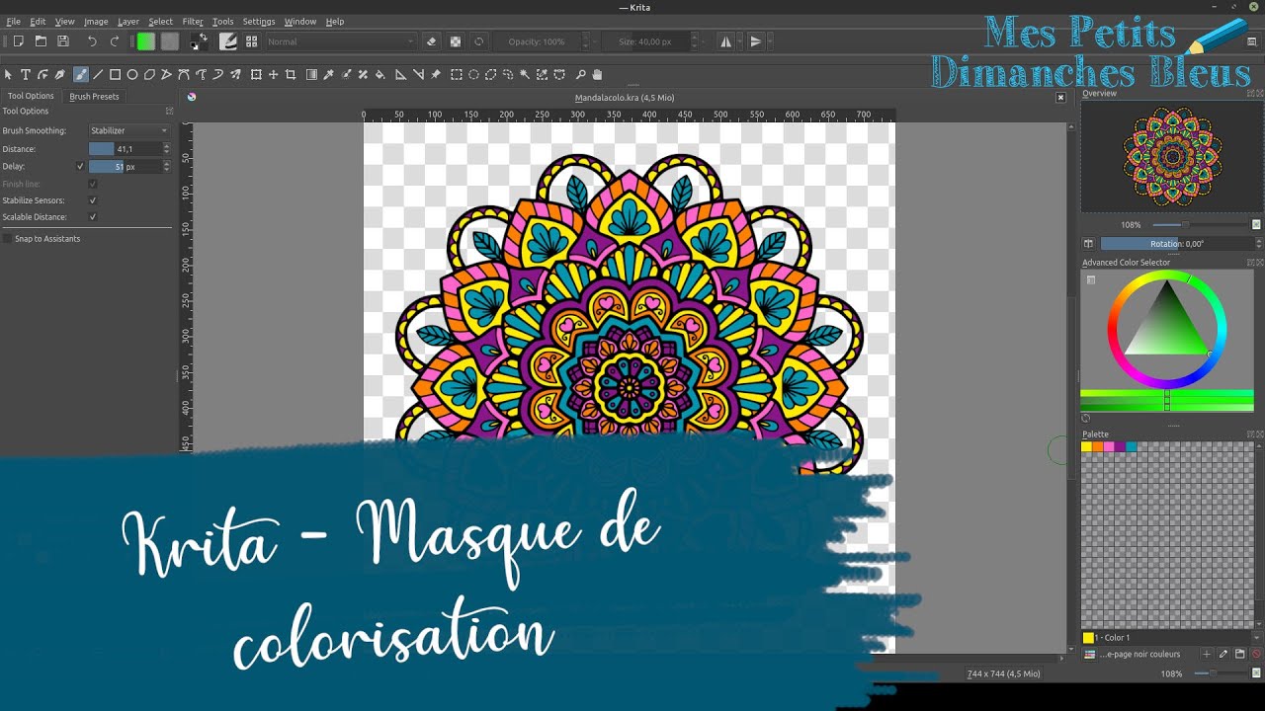Select the Ellipse tool
This screenshot has width=1265, height=711.
pyautogui.click(x=131, y=74)
